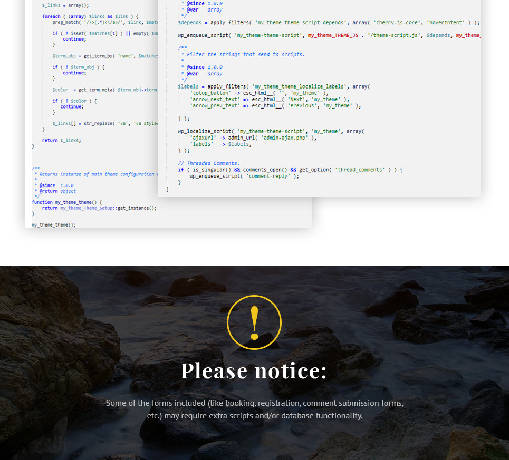509x460 pixels.
Task: Click the "$labels = apply_filters" code line
Action: 274,86
